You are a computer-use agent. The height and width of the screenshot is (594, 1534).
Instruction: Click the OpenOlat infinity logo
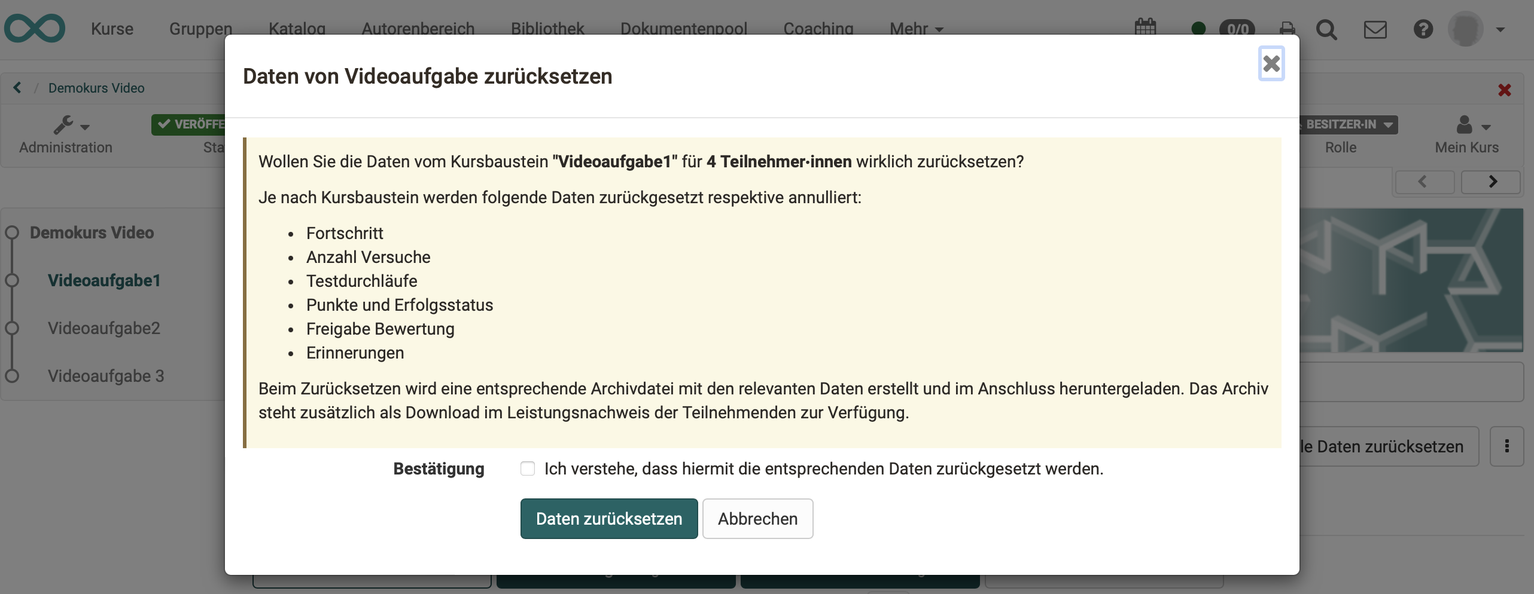point(35,28)
